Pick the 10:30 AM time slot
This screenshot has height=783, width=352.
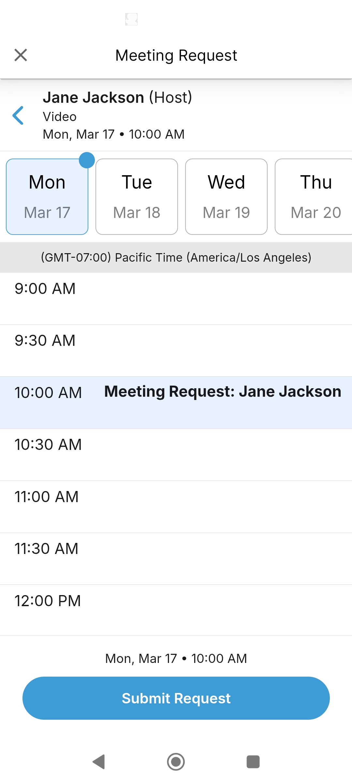click(176, 454)
